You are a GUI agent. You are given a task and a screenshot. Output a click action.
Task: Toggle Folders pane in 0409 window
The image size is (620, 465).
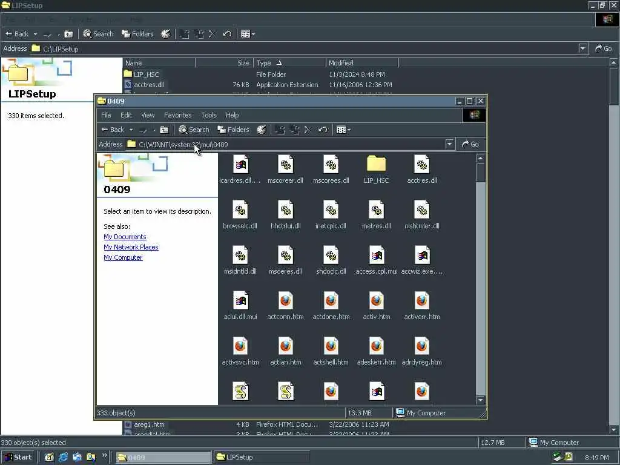(x=234, y=130)
